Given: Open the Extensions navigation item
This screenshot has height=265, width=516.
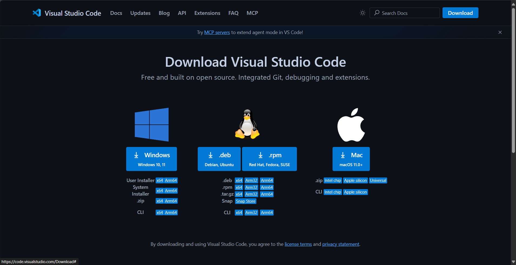Looking at the screenshot, I should (207, 13).
